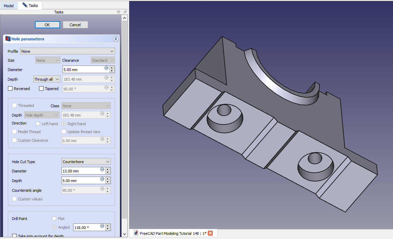
Task: Open the Through all depth type dropdown
Action: pyautogui.click(x=47, y=79)
